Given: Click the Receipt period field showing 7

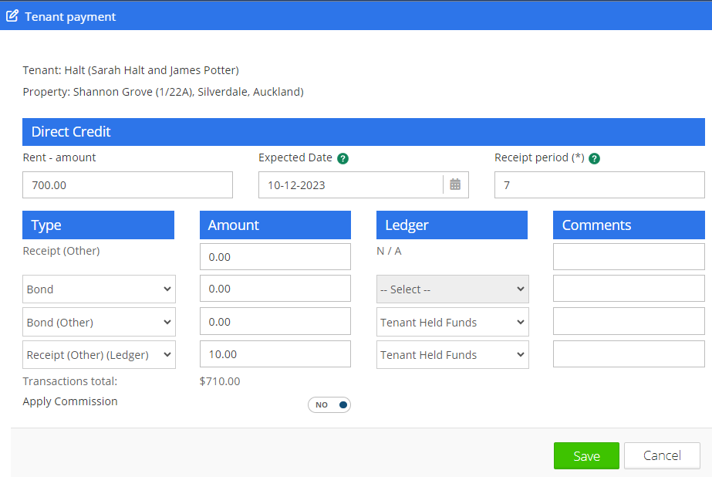Looking at the screenshot, I should 599,185.
